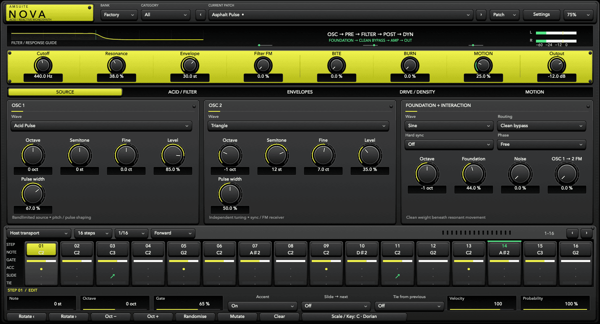Viewport: 600px width, 324px height.
Task: Open the Asphalt Pulse patch dropdown
Action: coord(341,15)
